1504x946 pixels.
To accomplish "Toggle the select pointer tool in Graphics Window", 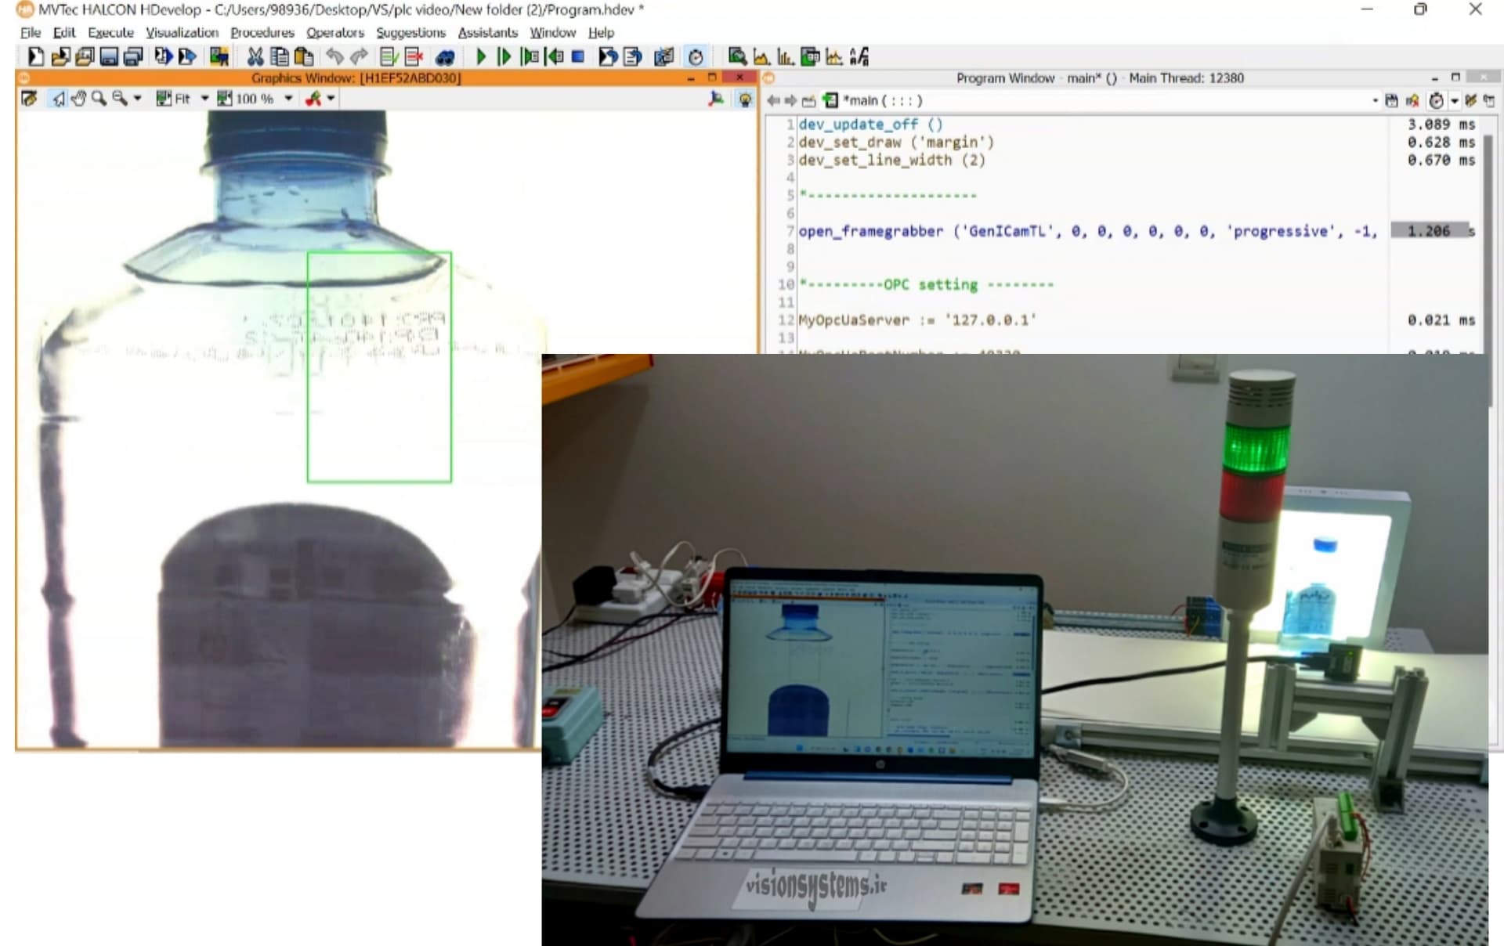I will [x=59, y=99].
